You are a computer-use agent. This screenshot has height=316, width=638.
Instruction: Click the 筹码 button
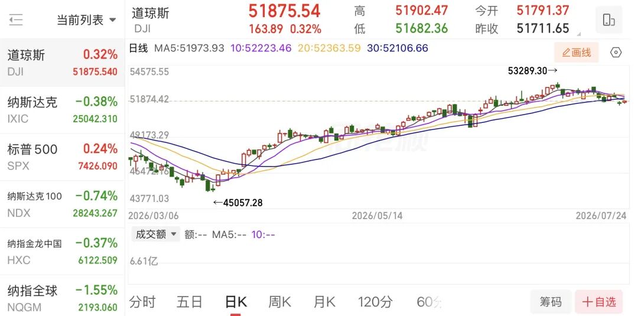pos(551,302)
